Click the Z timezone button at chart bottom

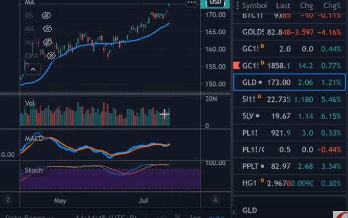click(8, 200)
